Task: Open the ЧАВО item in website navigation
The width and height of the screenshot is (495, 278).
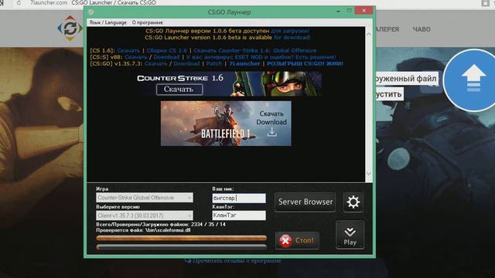Action: click(422, 29)
